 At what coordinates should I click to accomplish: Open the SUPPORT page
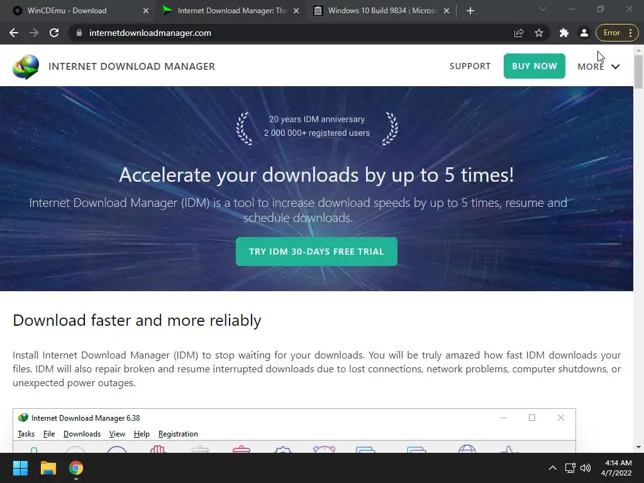(x=470, y=66)
